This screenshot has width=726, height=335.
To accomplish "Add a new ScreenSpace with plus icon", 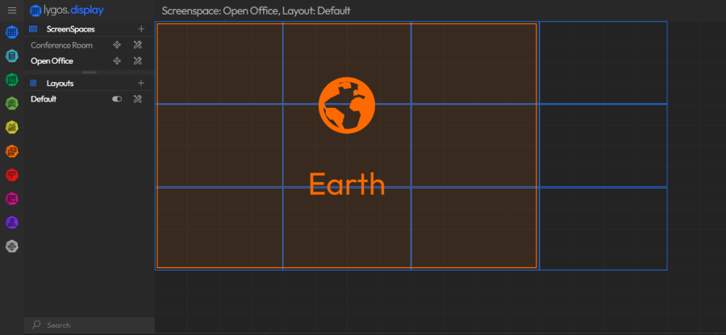I will click(141, 29).
